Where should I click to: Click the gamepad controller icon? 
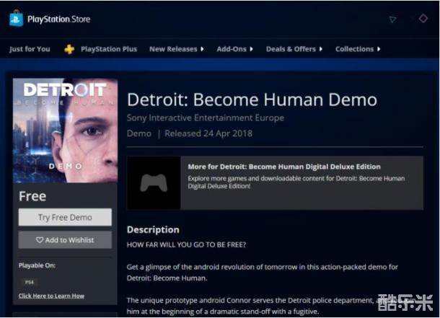click(154, 183)
